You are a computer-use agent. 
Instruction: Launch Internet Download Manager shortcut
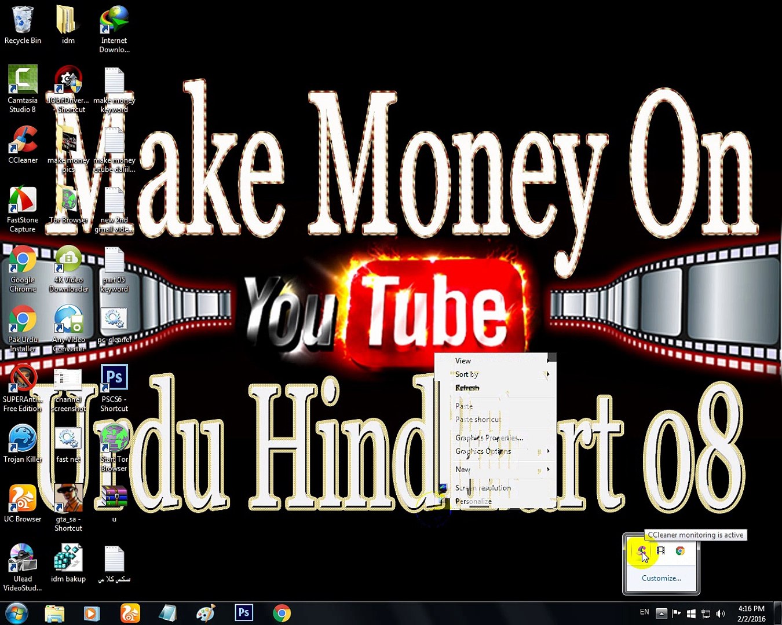pyautogui.click(x=114, y=29)
